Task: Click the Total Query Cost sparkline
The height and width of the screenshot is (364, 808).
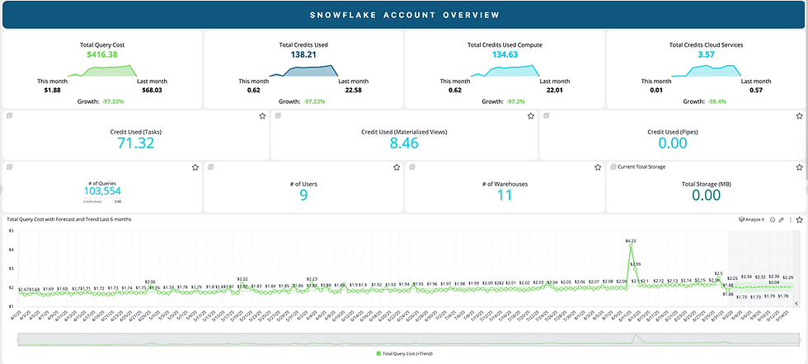Action: pyautogui.click(x=102, y=71)
